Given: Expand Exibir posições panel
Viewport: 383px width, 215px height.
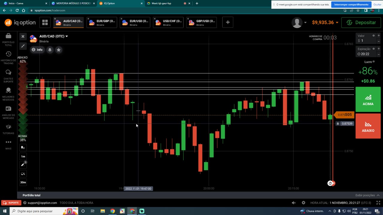Looking at the screenshot, I should point(368,195).
